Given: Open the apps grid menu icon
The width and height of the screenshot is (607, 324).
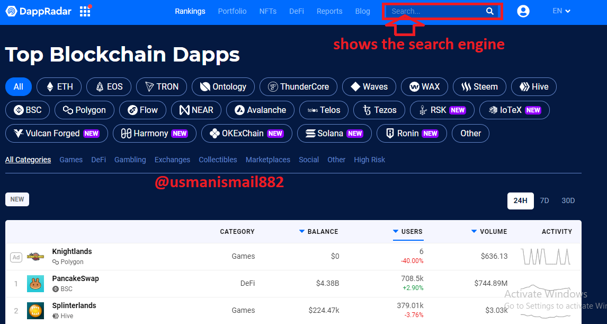Looking at the screenshot, I should tap(85, 11).
